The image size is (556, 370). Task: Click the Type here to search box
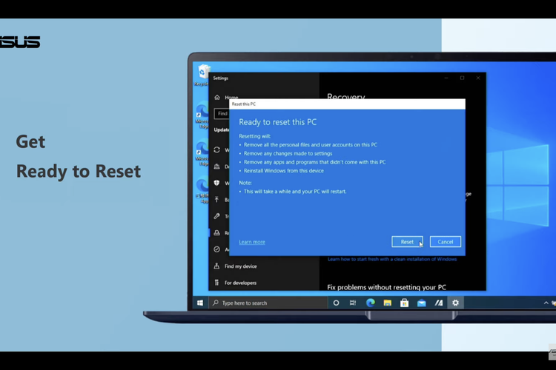tap(268, 303)
